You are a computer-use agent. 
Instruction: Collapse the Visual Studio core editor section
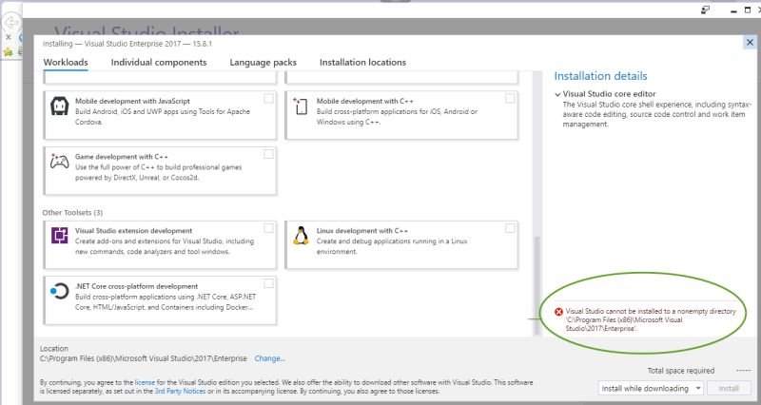[557, 94]
